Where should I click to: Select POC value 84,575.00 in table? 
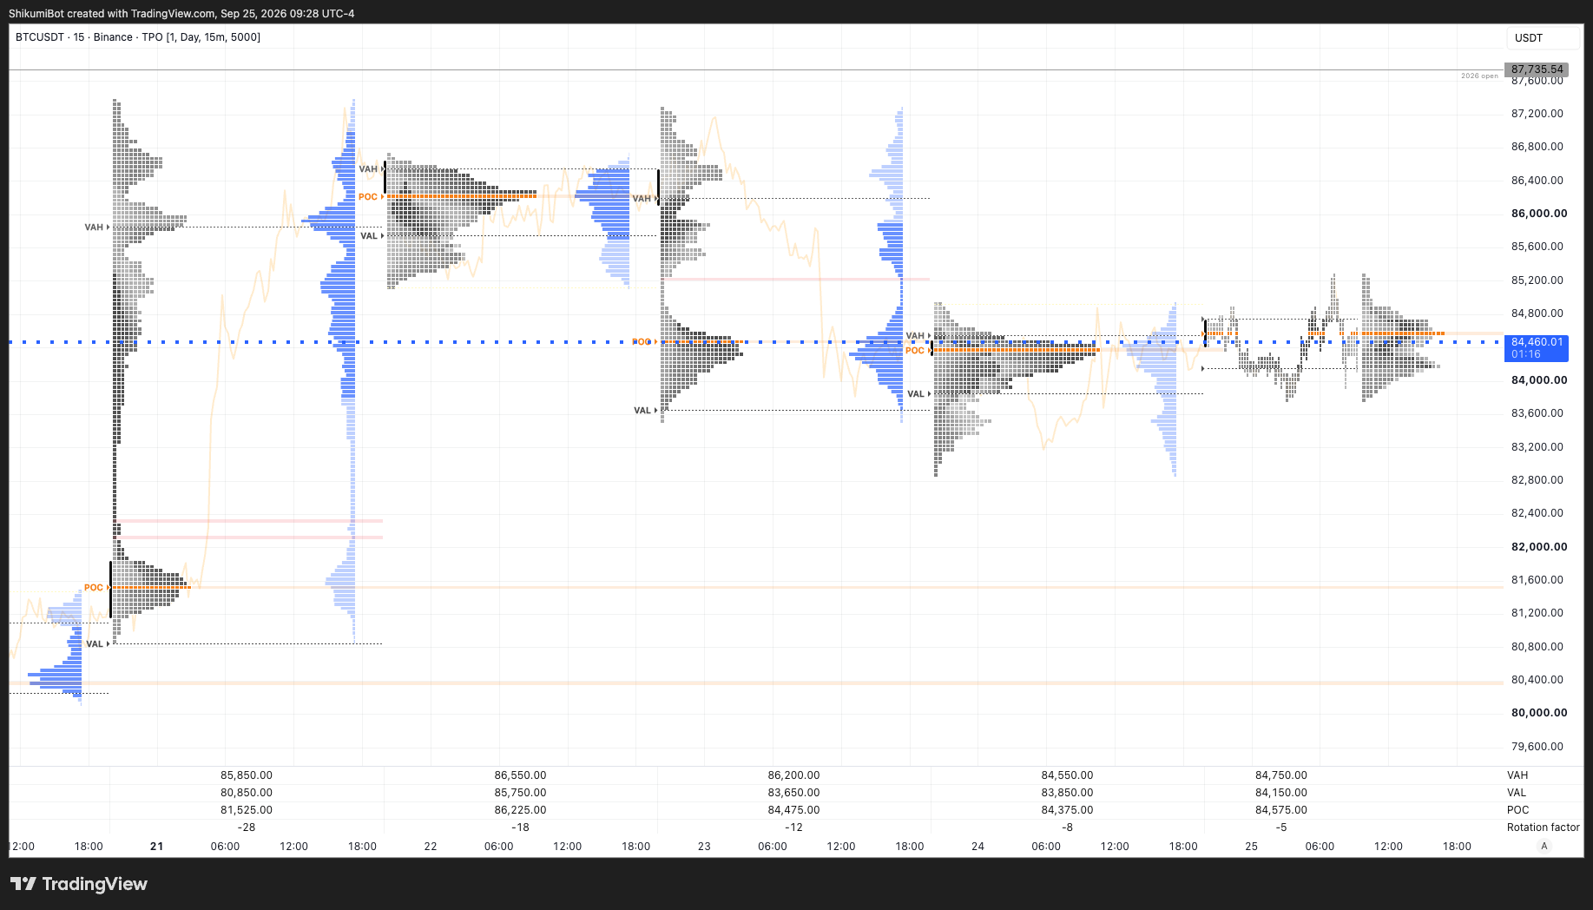tap(1281, 810)
